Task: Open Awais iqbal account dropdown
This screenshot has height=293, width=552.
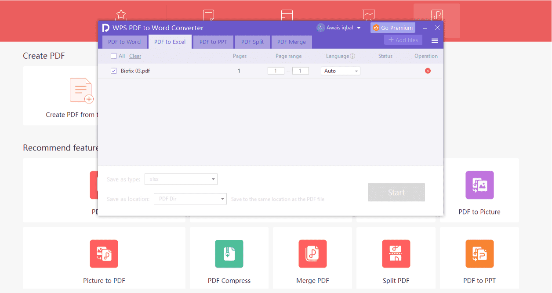Action: (339, 28)
